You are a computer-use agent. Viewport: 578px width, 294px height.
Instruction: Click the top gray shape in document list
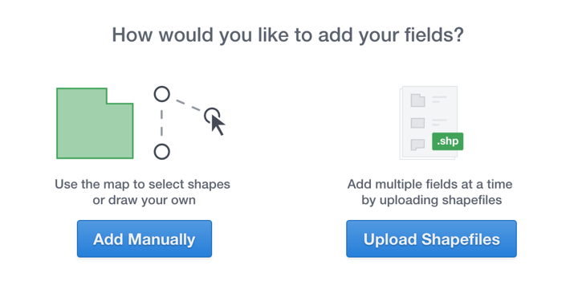tap(417, 100)
